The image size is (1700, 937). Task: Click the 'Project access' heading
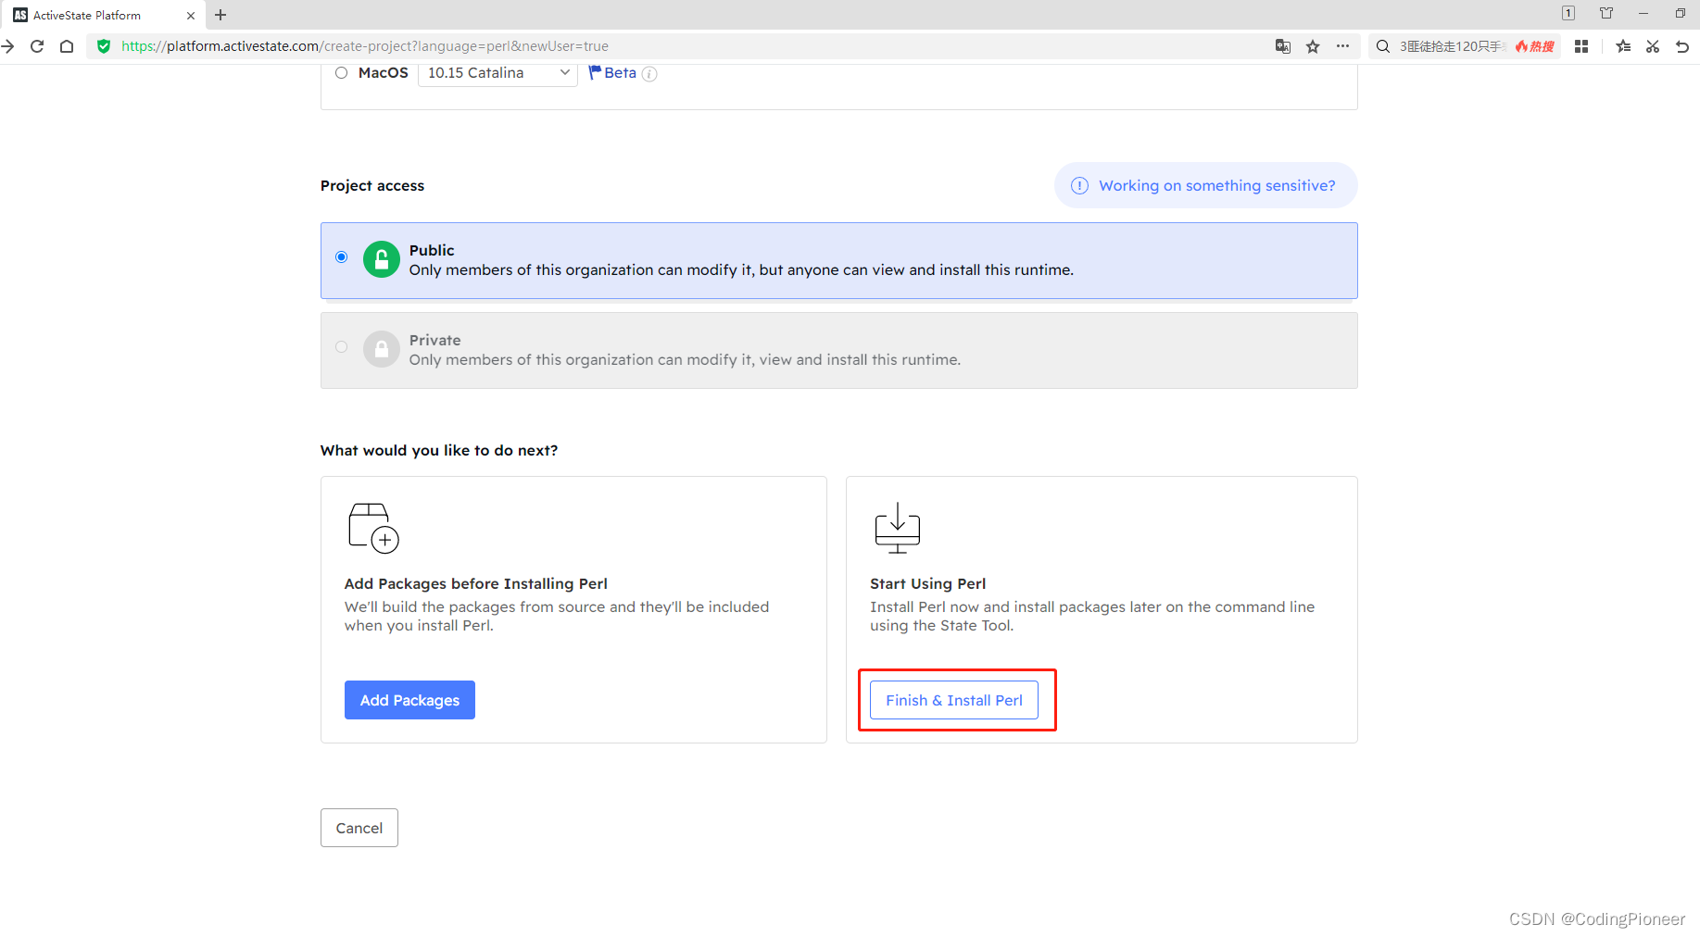coord(372,185)
